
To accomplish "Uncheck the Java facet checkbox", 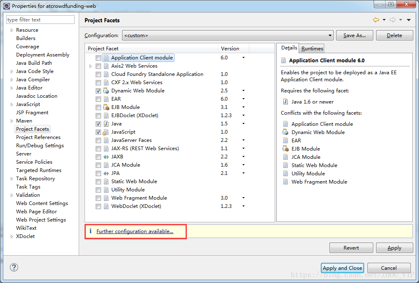I will coord(98,124).
